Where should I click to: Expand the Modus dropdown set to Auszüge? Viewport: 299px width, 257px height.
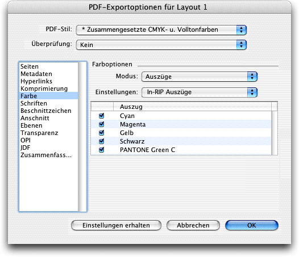200,77
